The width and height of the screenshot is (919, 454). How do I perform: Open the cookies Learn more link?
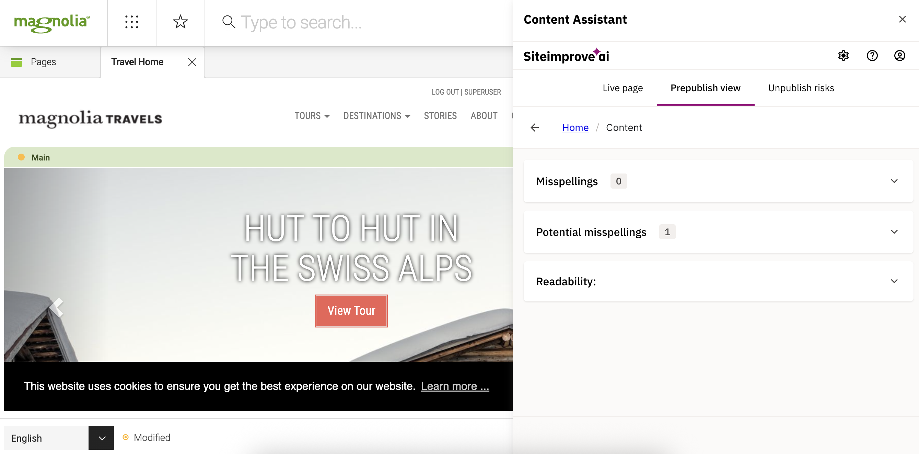click(x=455, y=386)
